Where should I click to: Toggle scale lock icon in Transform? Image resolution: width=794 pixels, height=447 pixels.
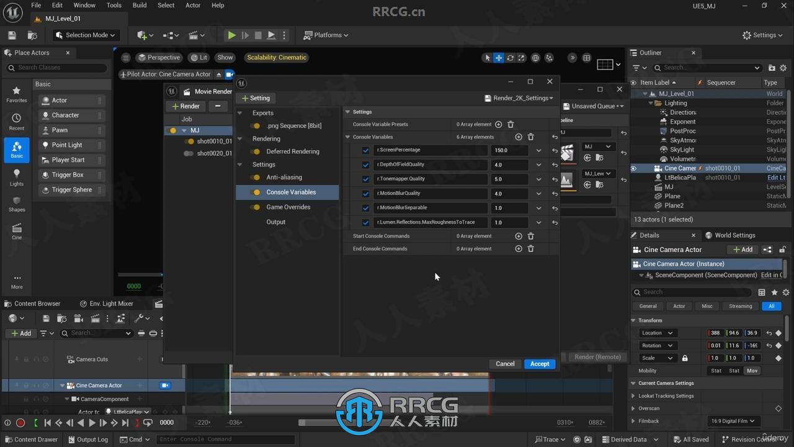click(685, 358)
